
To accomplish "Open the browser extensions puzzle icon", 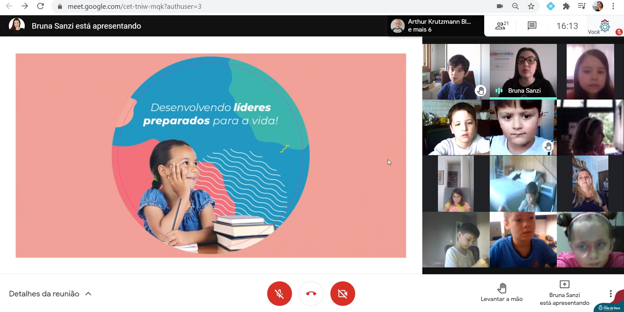I will click(x=566, y=6).
